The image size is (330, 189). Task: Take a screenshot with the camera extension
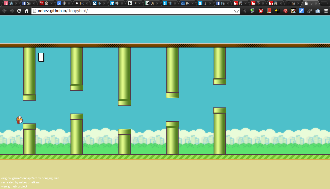coord(318,11)
